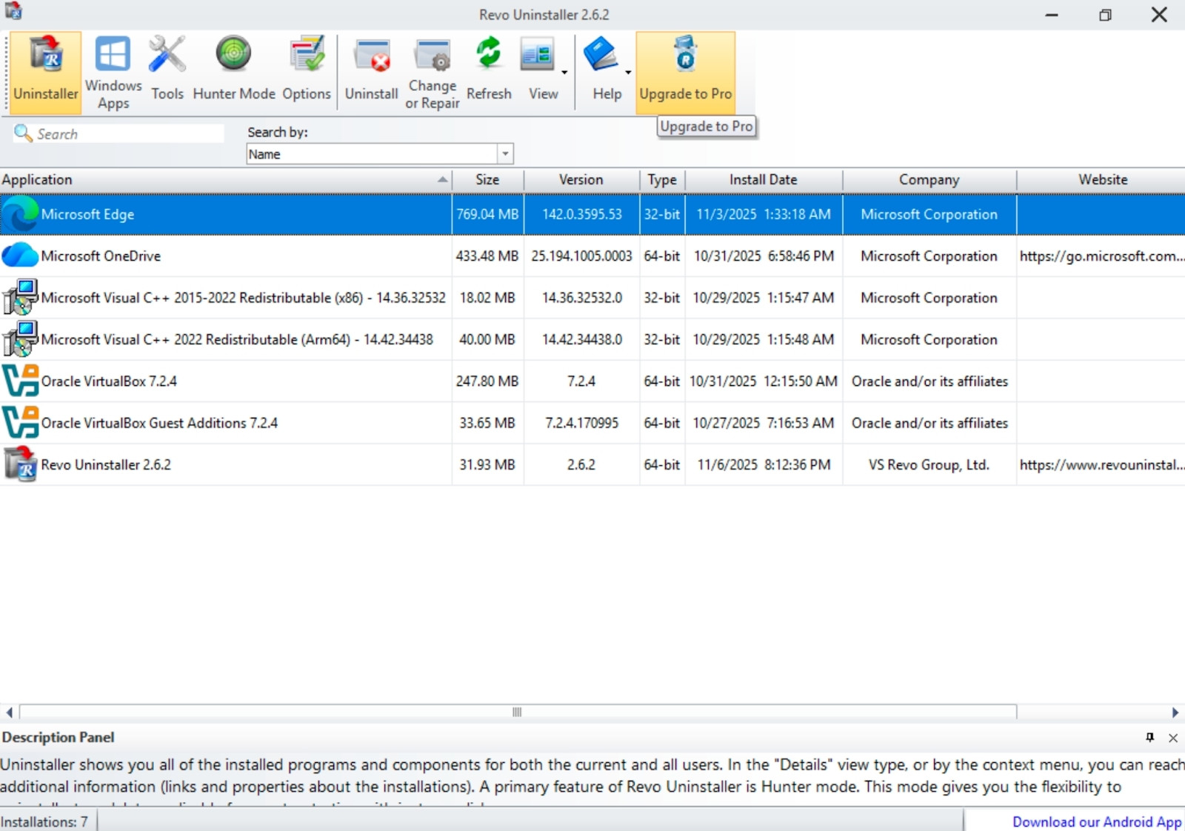This screenshot has width=1185, height=831.
Task: Open the Tools section
Action: coord(167,73)
